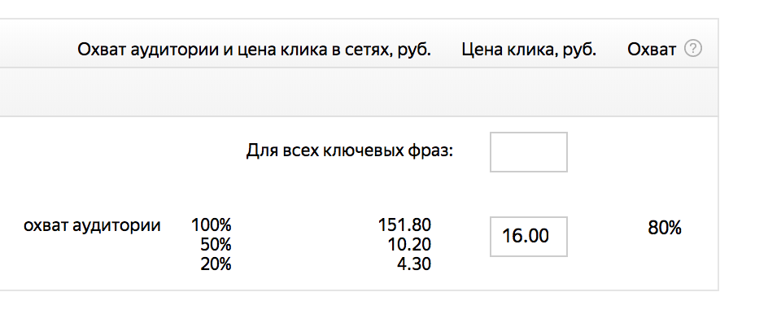This screenshot has height=327, width=768.
Task: Click the 80% coverage result value
Action: (665, 228)
